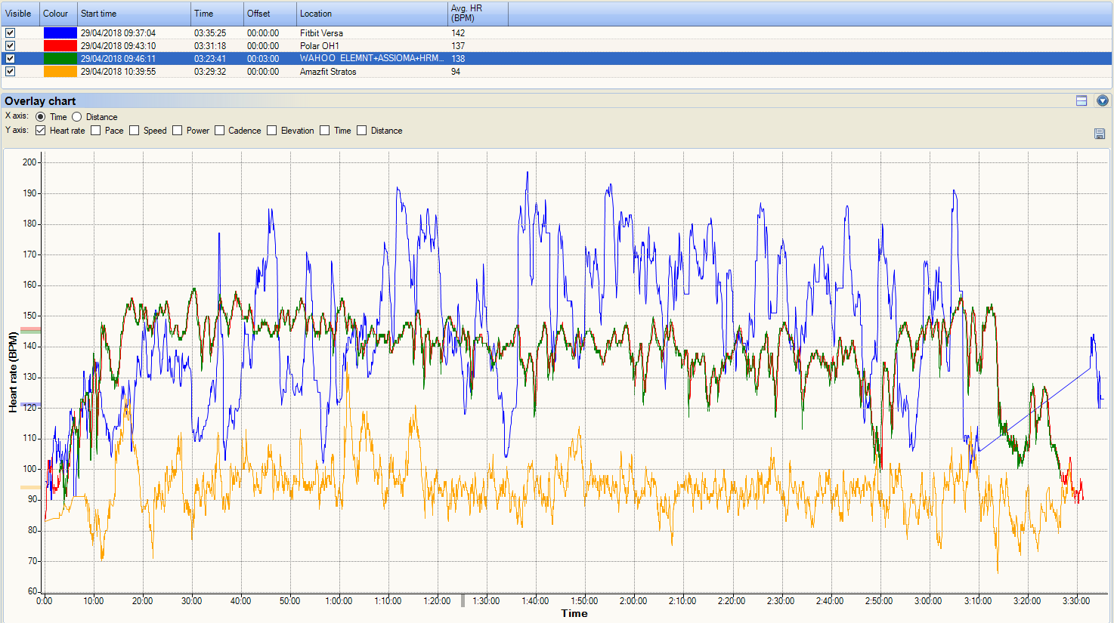Uncheck visibility for the Polar OH1 row
Screen dimensions: 1114x623
click(x=11, y=46)
